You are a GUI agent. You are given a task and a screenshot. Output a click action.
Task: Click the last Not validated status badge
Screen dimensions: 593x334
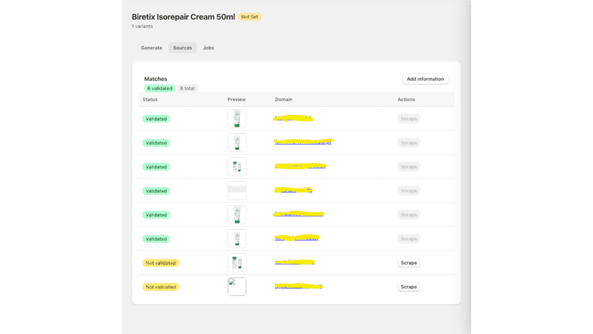(160, 287)
